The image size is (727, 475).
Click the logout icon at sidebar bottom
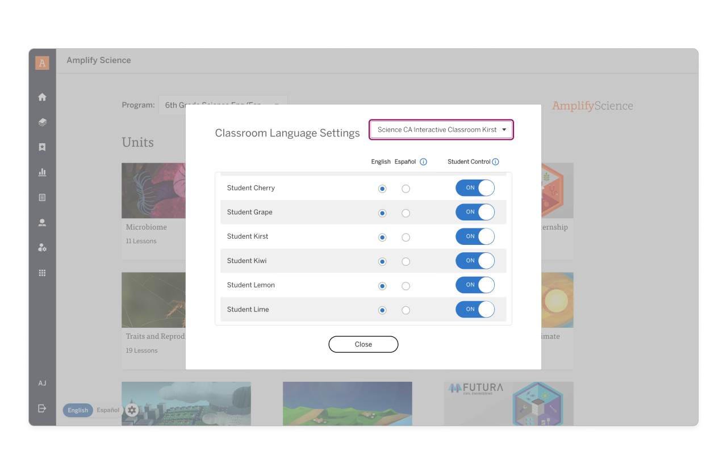pyautogui.click(x=42, y=409)
